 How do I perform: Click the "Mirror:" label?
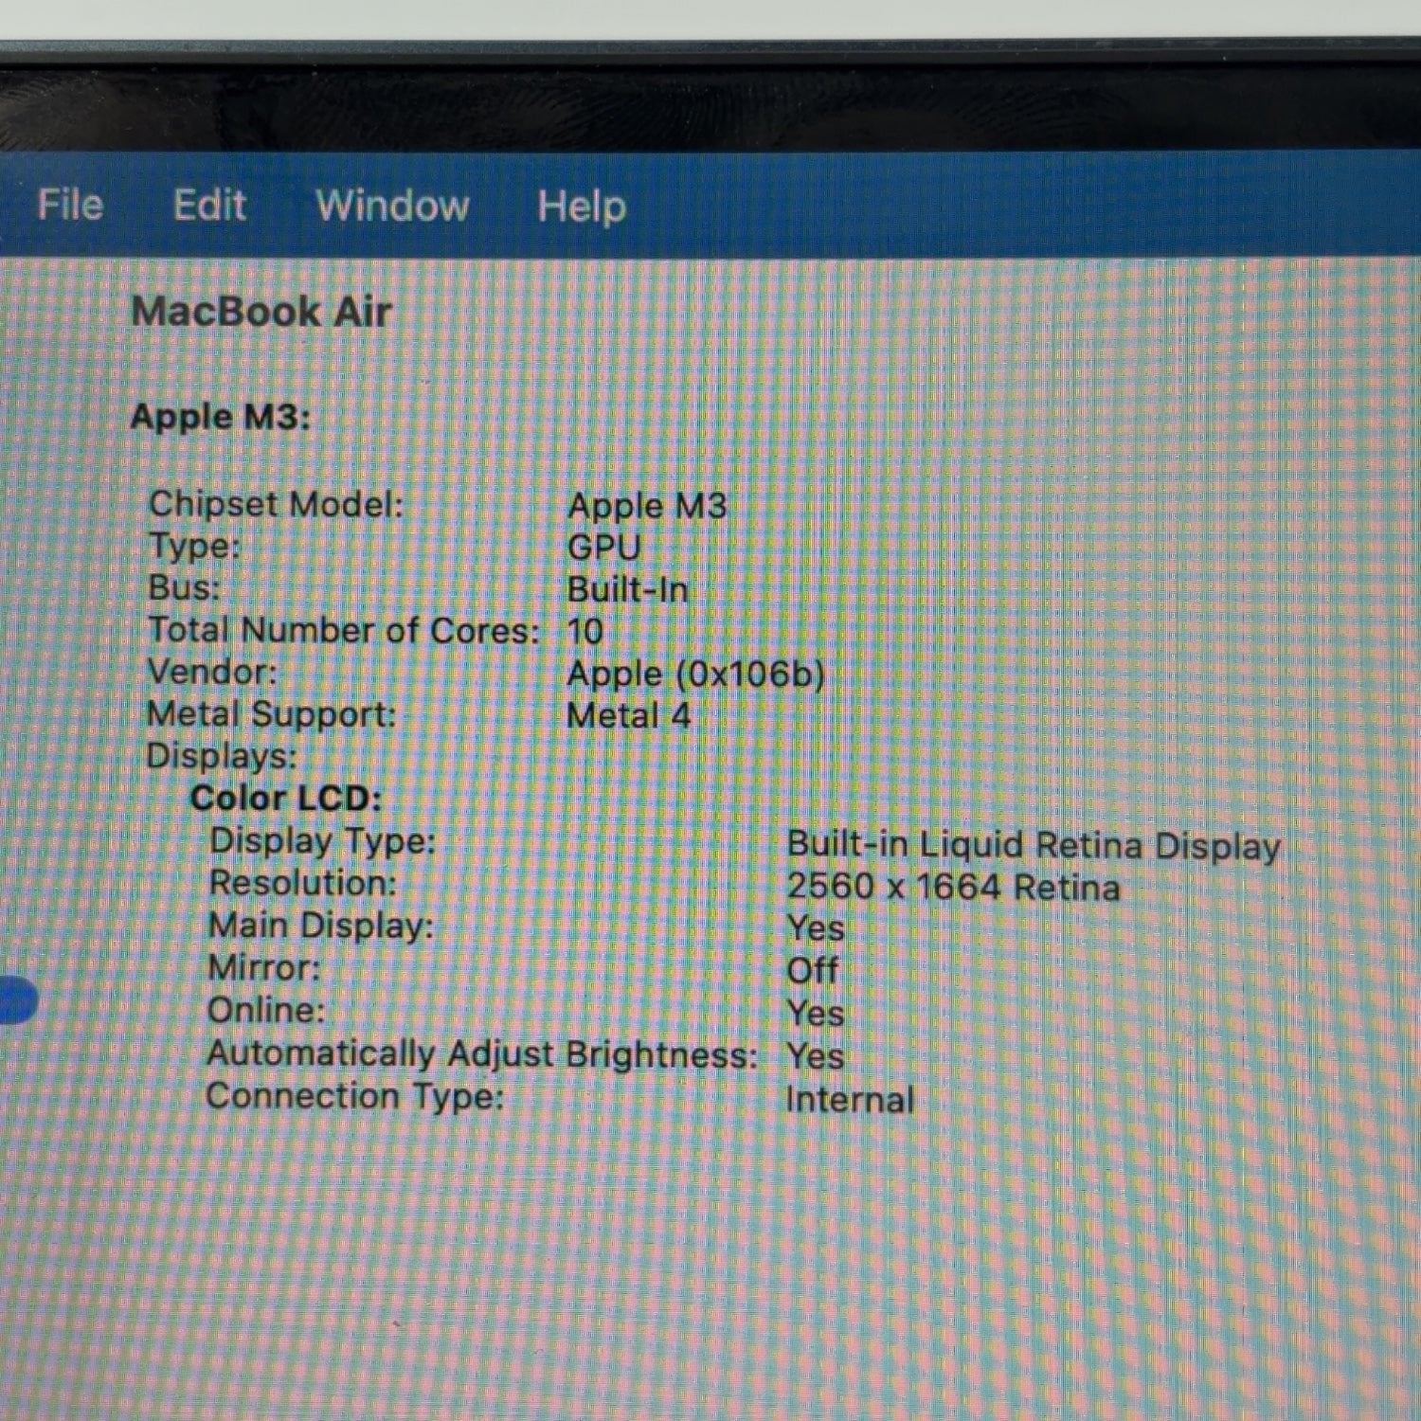coord(264,967)
